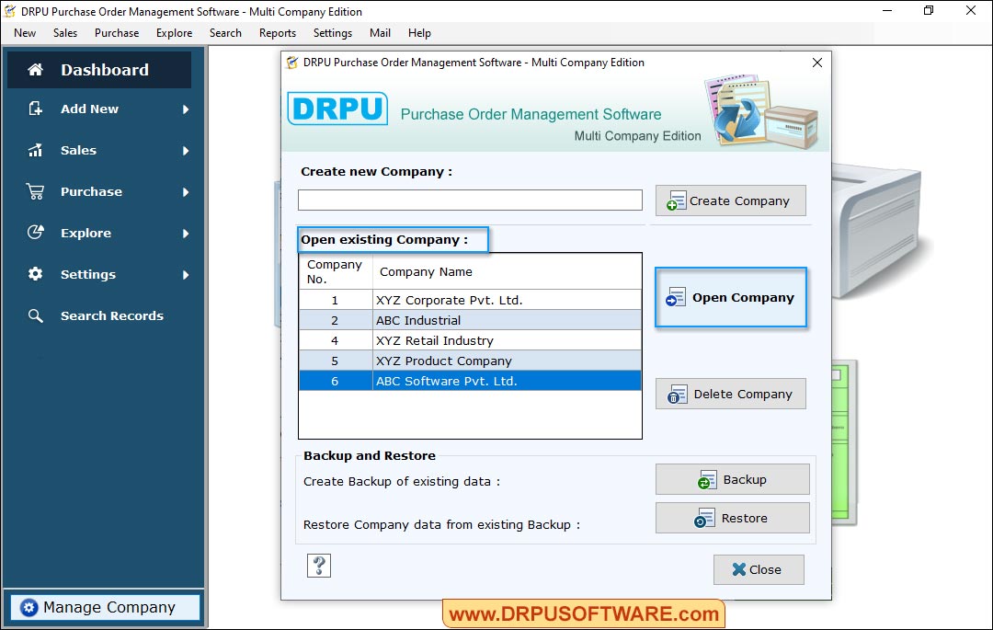The height and width of the screenshot is (630, 993).
Task: Click the Add New plus icon in sidebar
Action: click(35, 109)
